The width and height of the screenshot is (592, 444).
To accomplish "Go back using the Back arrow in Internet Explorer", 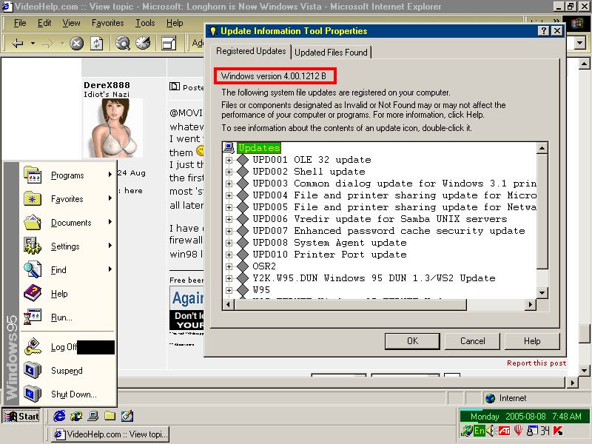I will tap(17, 44).
